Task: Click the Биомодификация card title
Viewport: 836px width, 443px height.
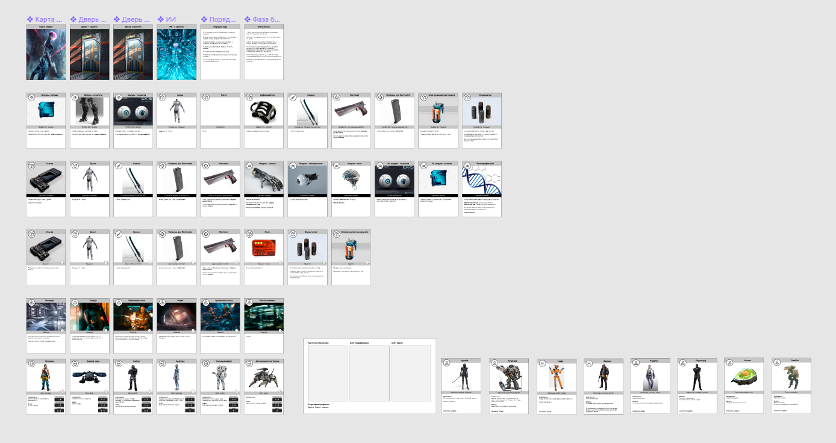Action: [x=484, y=163]
